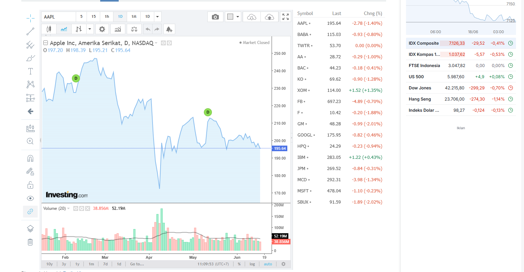The width and height of the screenshot is (524, 272).
Task: Toggle percentage scale with % button
Action: point(239,264)
